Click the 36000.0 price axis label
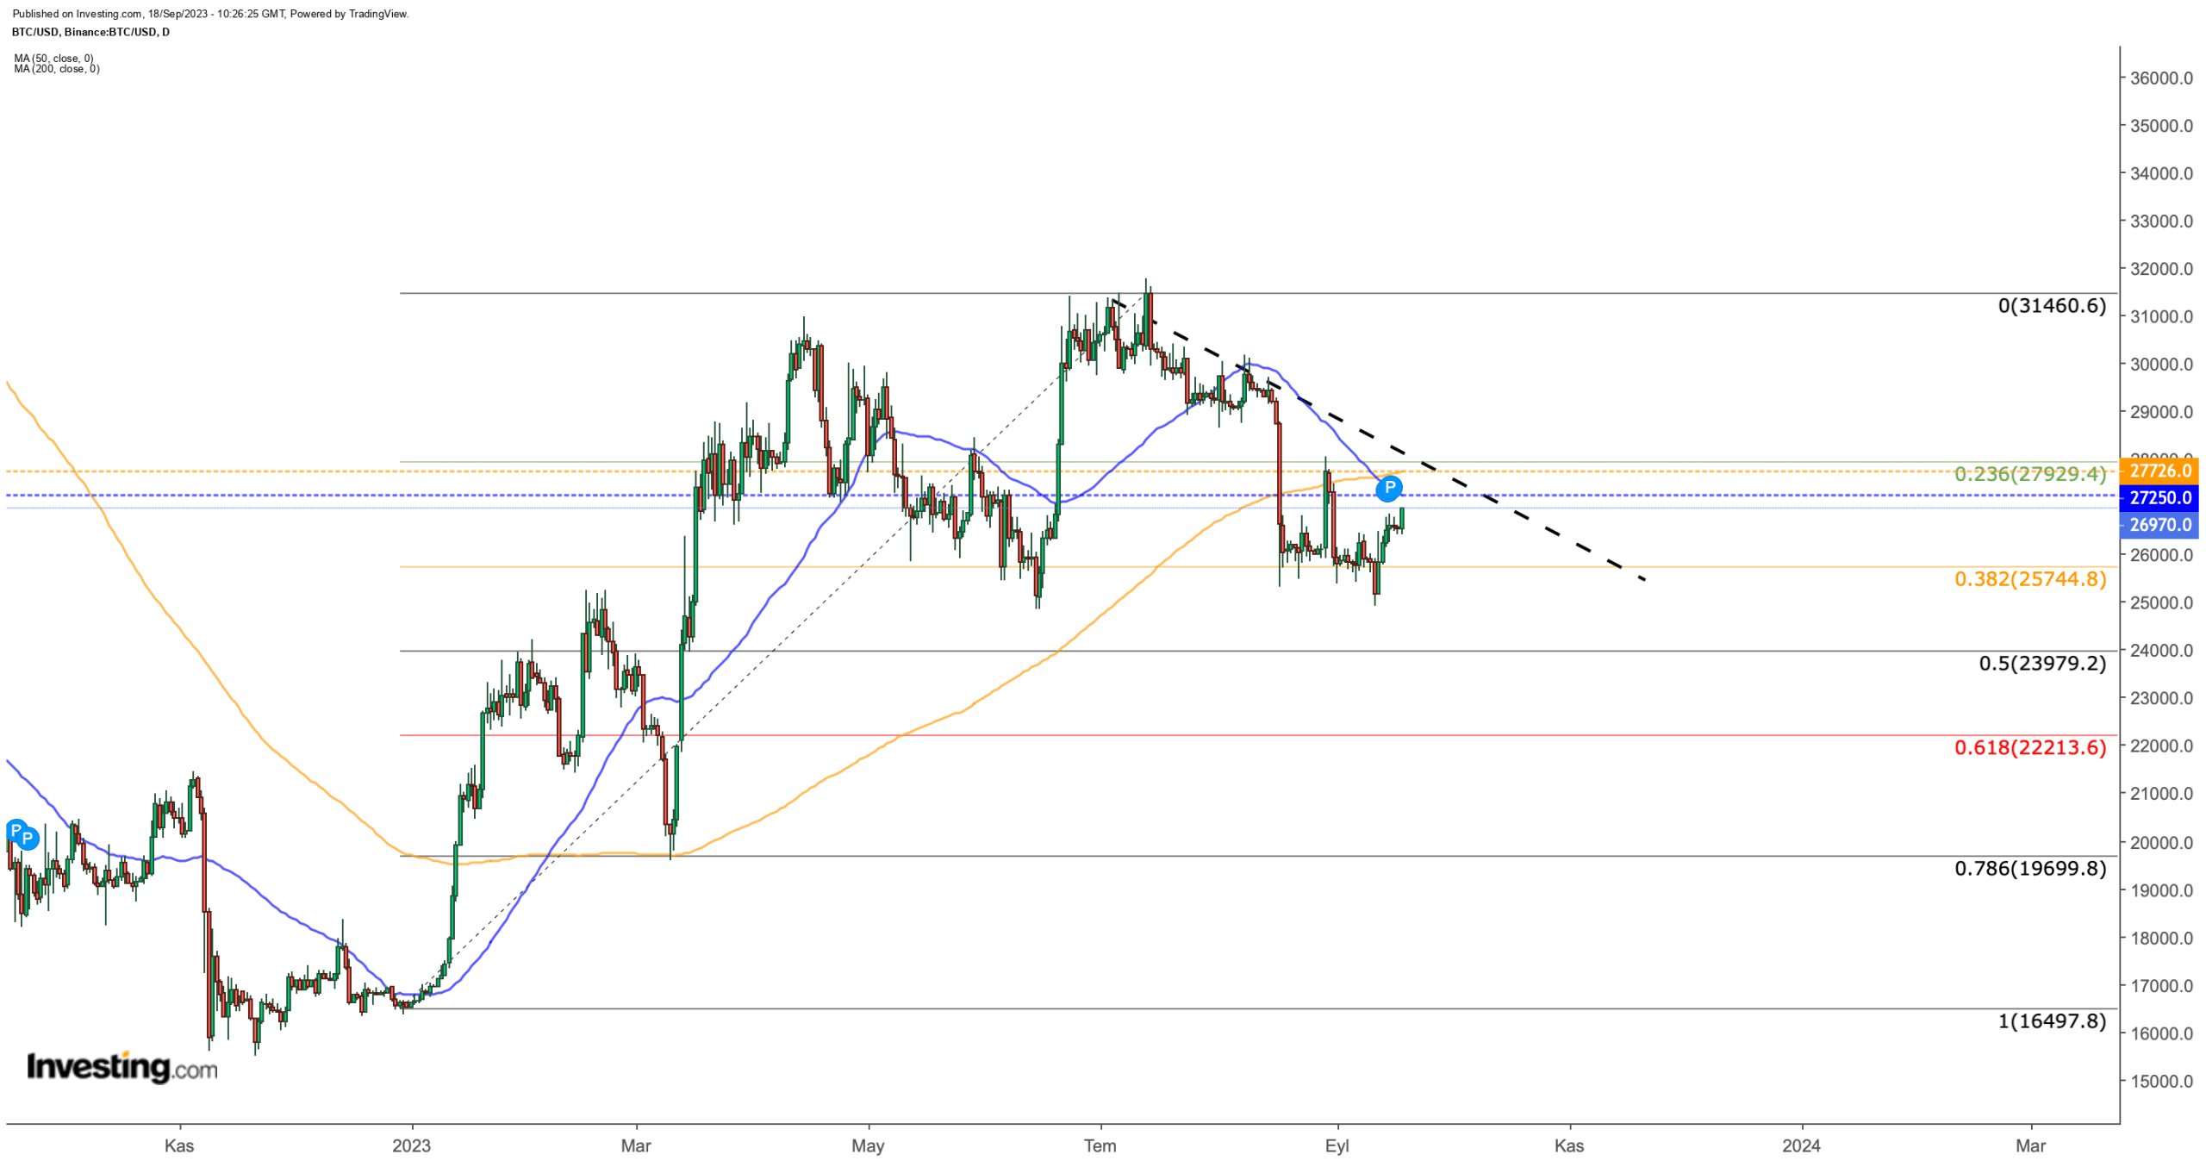 [x=2161, y=78]
